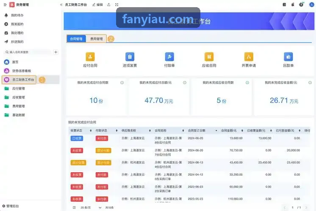Click info icon on 我的未完成应收金额/元 card
The width and height of the screenshot is (316, 211).
pos(310,83)
